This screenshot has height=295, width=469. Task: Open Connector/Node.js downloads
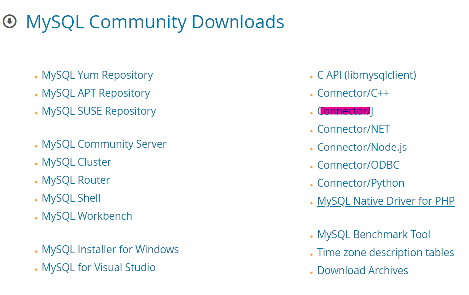pyautogui.click(x=362, y=147)
